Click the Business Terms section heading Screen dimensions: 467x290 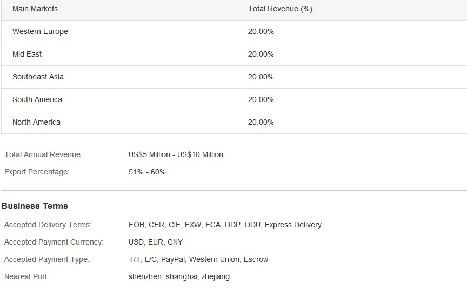click(x=35, y=206)
